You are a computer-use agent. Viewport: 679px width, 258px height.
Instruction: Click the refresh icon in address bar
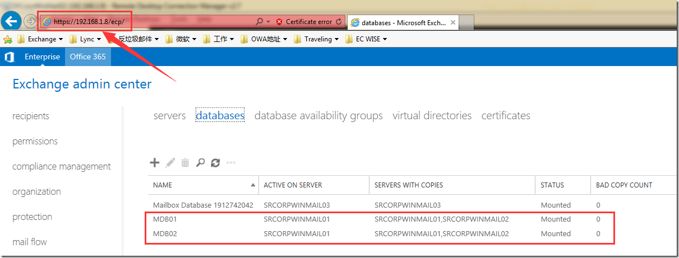click(x=338, y=22)
